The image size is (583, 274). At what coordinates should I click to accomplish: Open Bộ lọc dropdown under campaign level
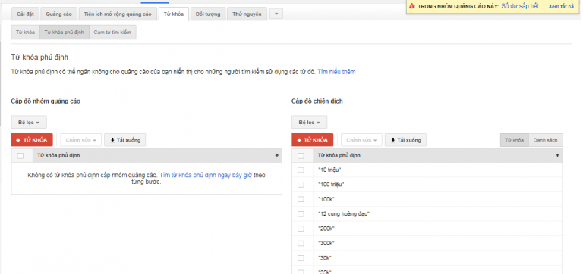point(310,123)
